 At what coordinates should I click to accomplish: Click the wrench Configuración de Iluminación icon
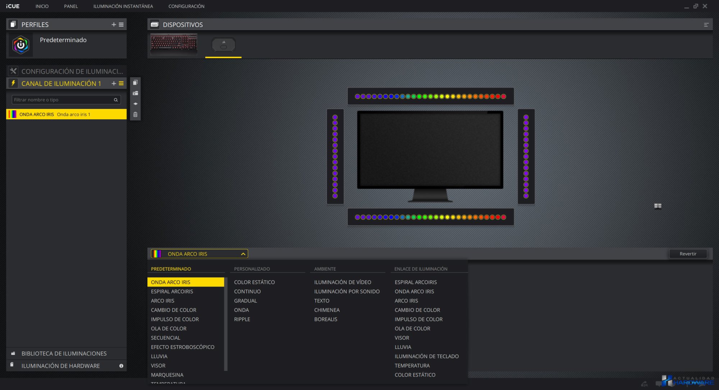tap(13, 71)
